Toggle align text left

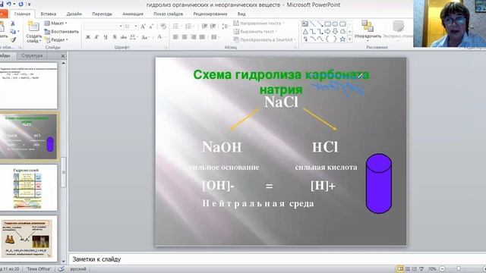(x=175, y=37)
